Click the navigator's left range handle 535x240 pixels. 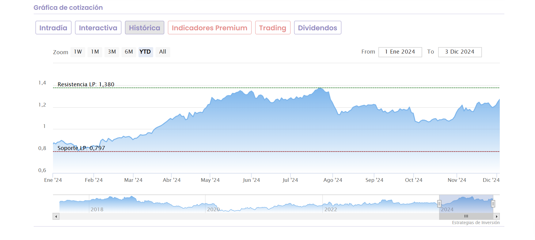[x=439, y=204]
